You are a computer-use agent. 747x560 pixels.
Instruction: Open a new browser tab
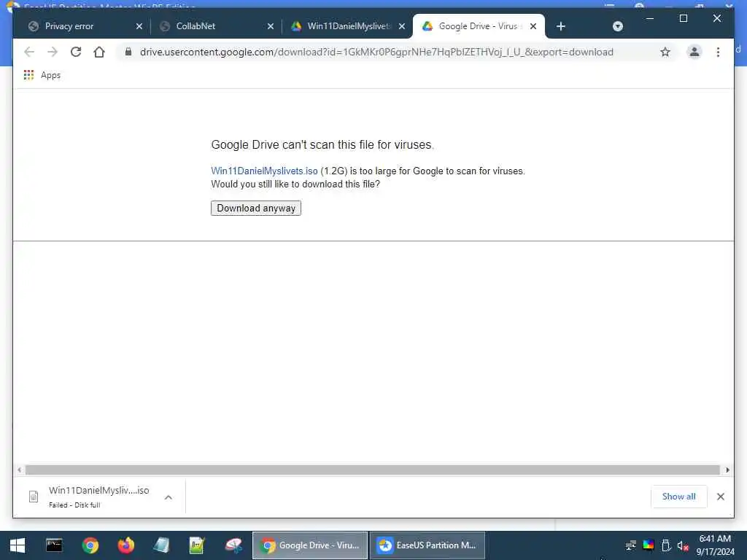pos(561,26)
